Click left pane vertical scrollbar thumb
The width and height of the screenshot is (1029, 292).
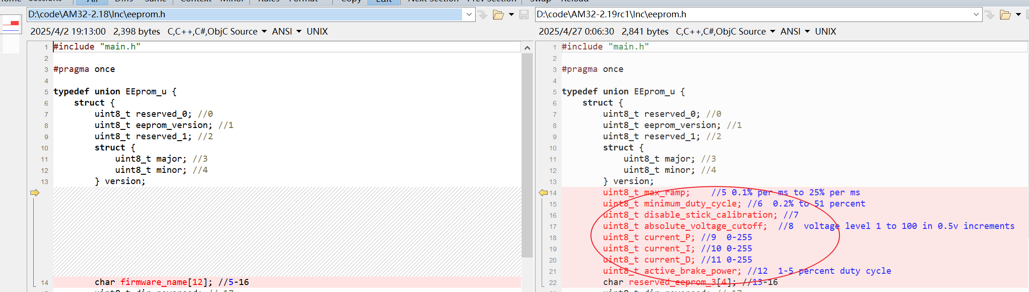pos(527,155)
